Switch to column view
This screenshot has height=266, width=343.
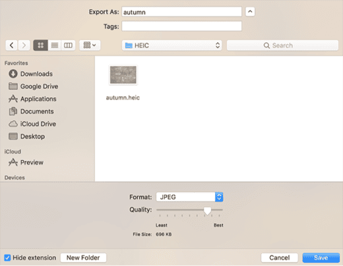click(x=68, y=45)
